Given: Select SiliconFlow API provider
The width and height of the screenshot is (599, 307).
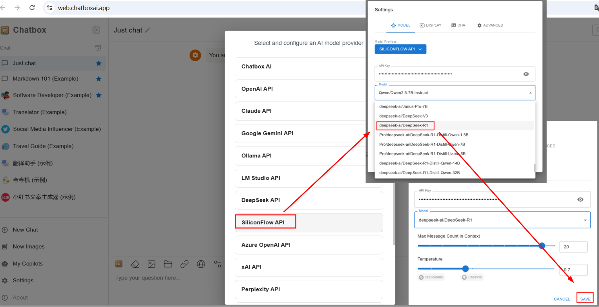Looking at the screenshot, I should pyautogui.click(x=309, y=222).
